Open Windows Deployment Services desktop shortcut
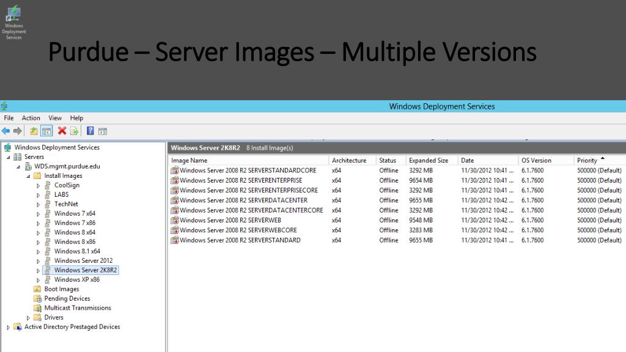Viewport: 626px width, 352px height. click(x=14, y=23)
